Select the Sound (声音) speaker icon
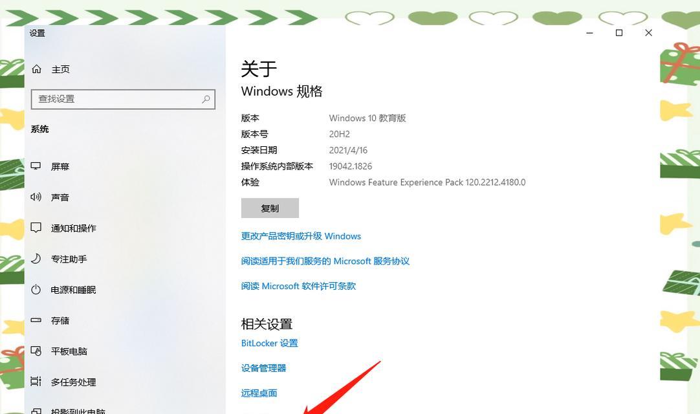The image size is (700, 414). (36, 197)
